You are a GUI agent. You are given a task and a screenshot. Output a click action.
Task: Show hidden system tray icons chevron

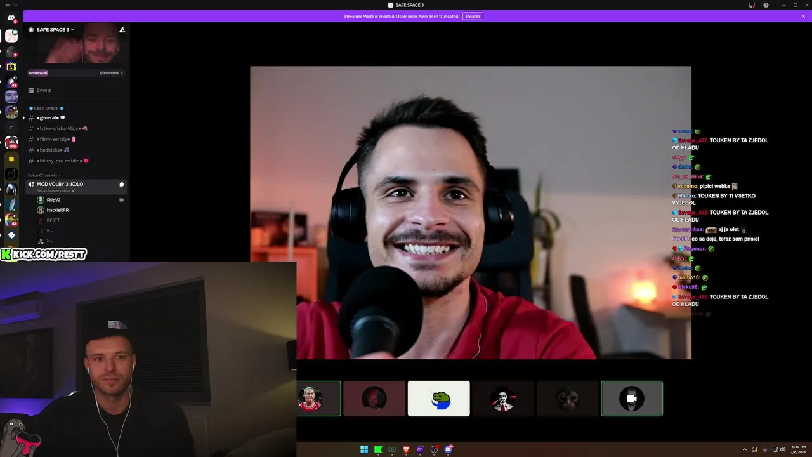pyautogui.click(x=745, y=449)
